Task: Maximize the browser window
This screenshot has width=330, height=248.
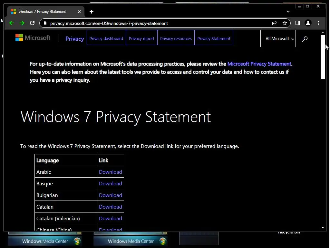Action: point(307,6)
